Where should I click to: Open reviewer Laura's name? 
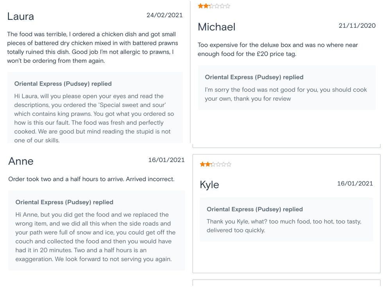tap(21, 16)
